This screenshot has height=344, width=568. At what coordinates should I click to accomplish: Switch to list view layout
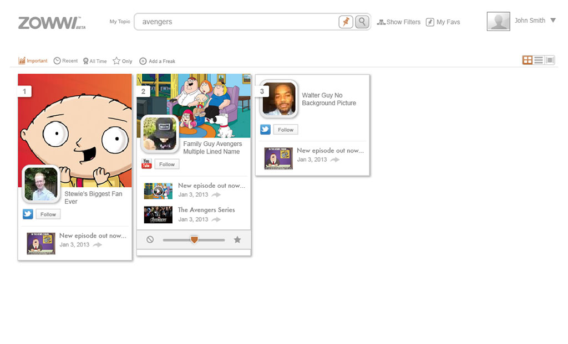pos(539,60)
